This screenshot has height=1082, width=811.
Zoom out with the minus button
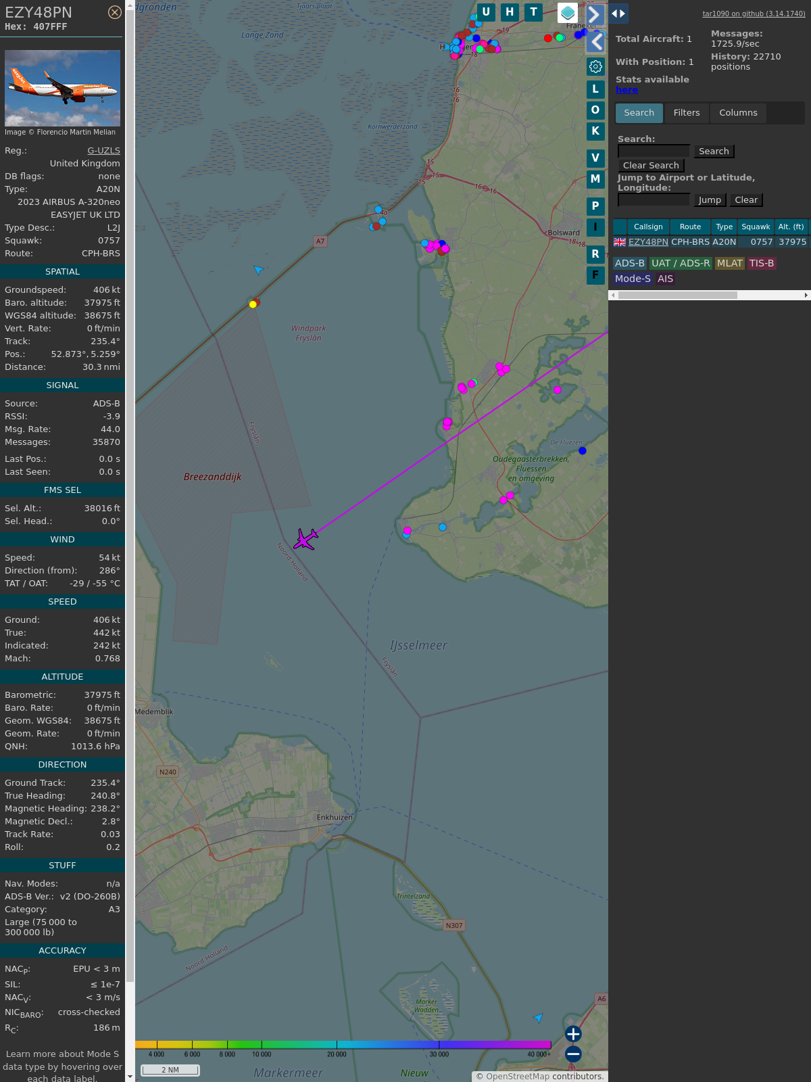point(573,1054)
